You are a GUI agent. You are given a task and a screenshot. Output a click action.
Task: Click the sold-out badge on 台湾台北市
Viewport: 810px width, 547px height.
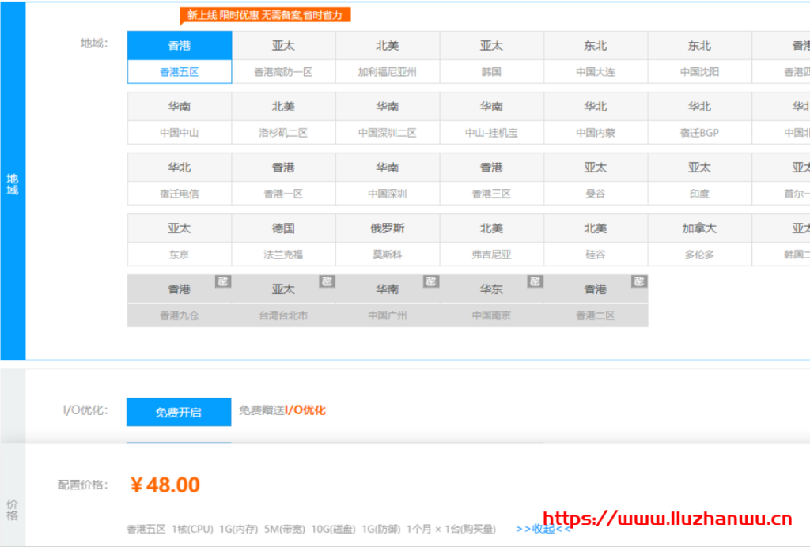[327, 281]
